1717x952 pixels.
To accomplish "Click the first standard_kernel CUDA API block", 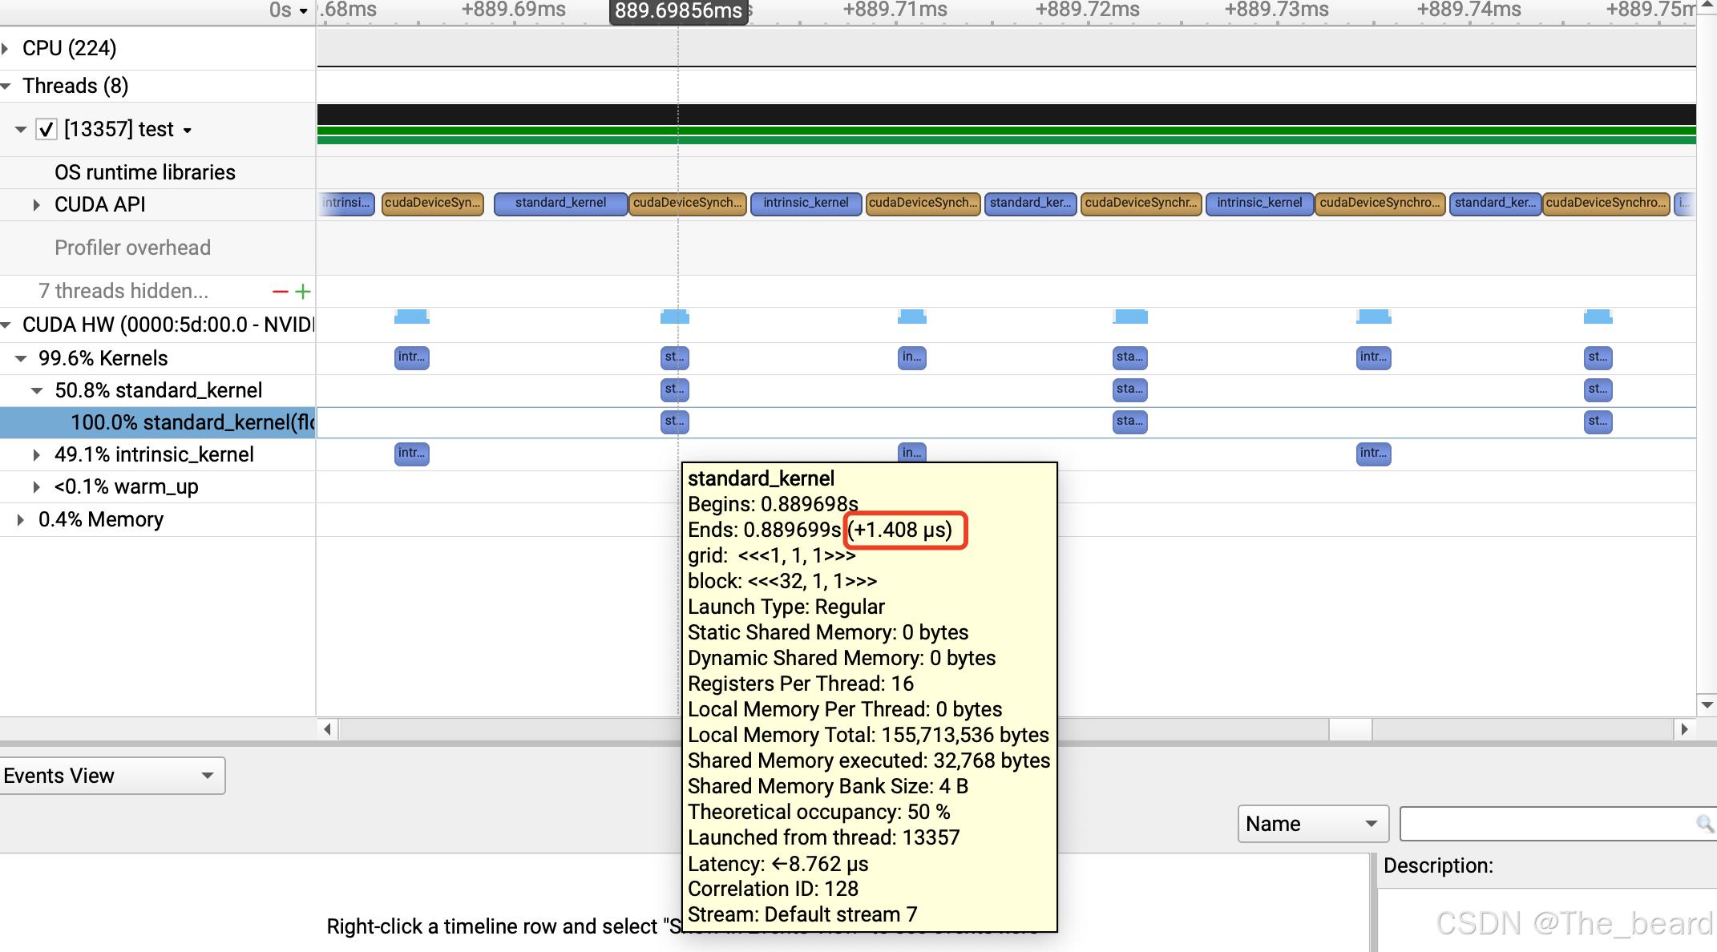I will pos(560,203).
